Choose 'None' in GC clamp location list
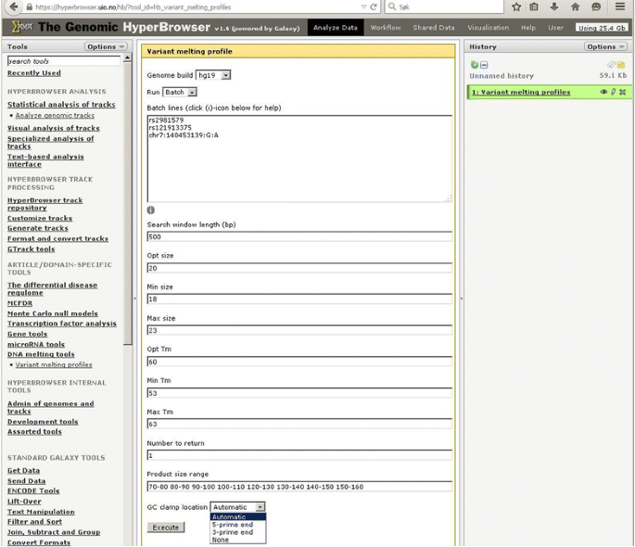Screen dimensions: 635x547 click(x=221, y=540)
